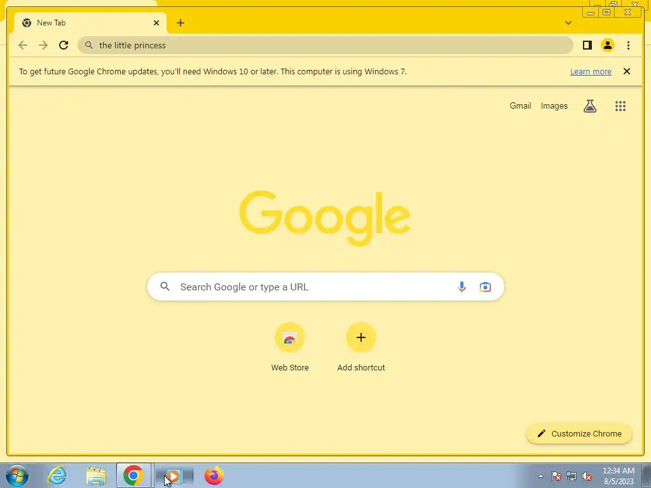Click the search icon in address bar
The image size is (651, 488).
click(x=89, y=45)
